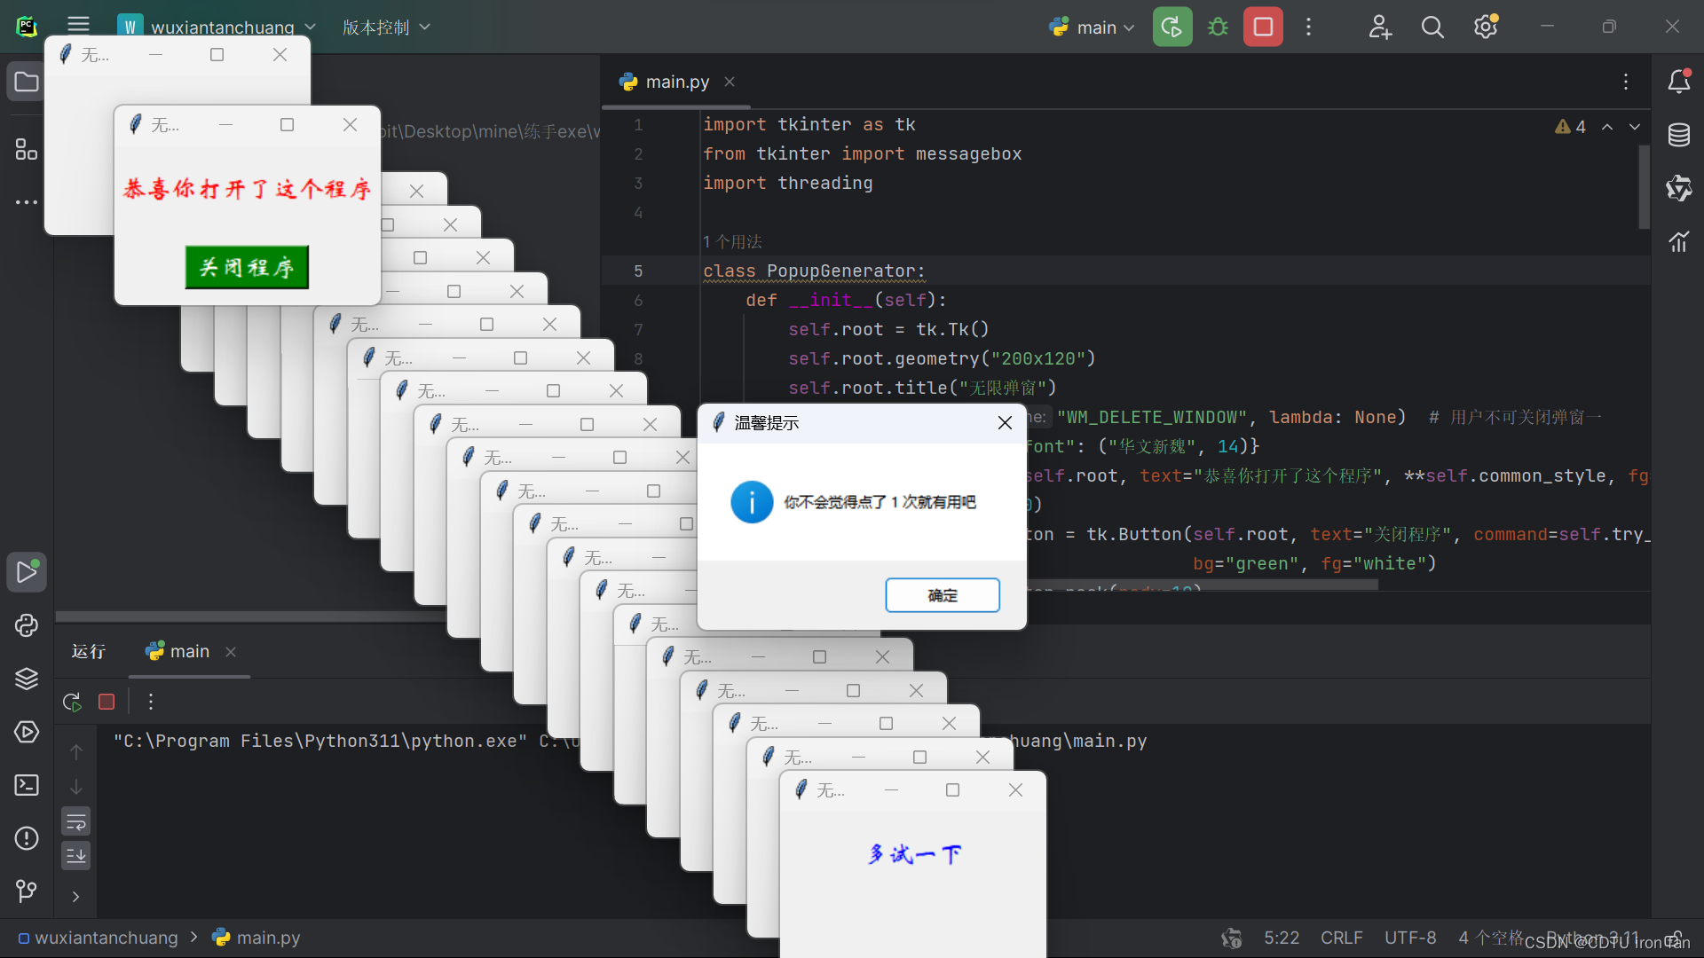Click line 5 class PopupGenerator code

[x=813, y=271]
